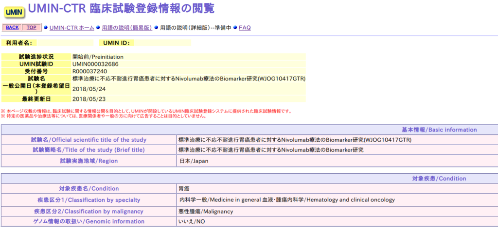
Task: Open the FAQ link
Action: 245,28
